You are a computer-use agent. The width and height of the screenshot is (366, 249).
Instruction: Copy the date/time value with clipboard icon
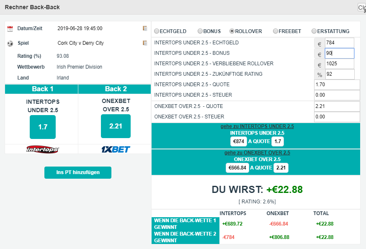(145, 28)
